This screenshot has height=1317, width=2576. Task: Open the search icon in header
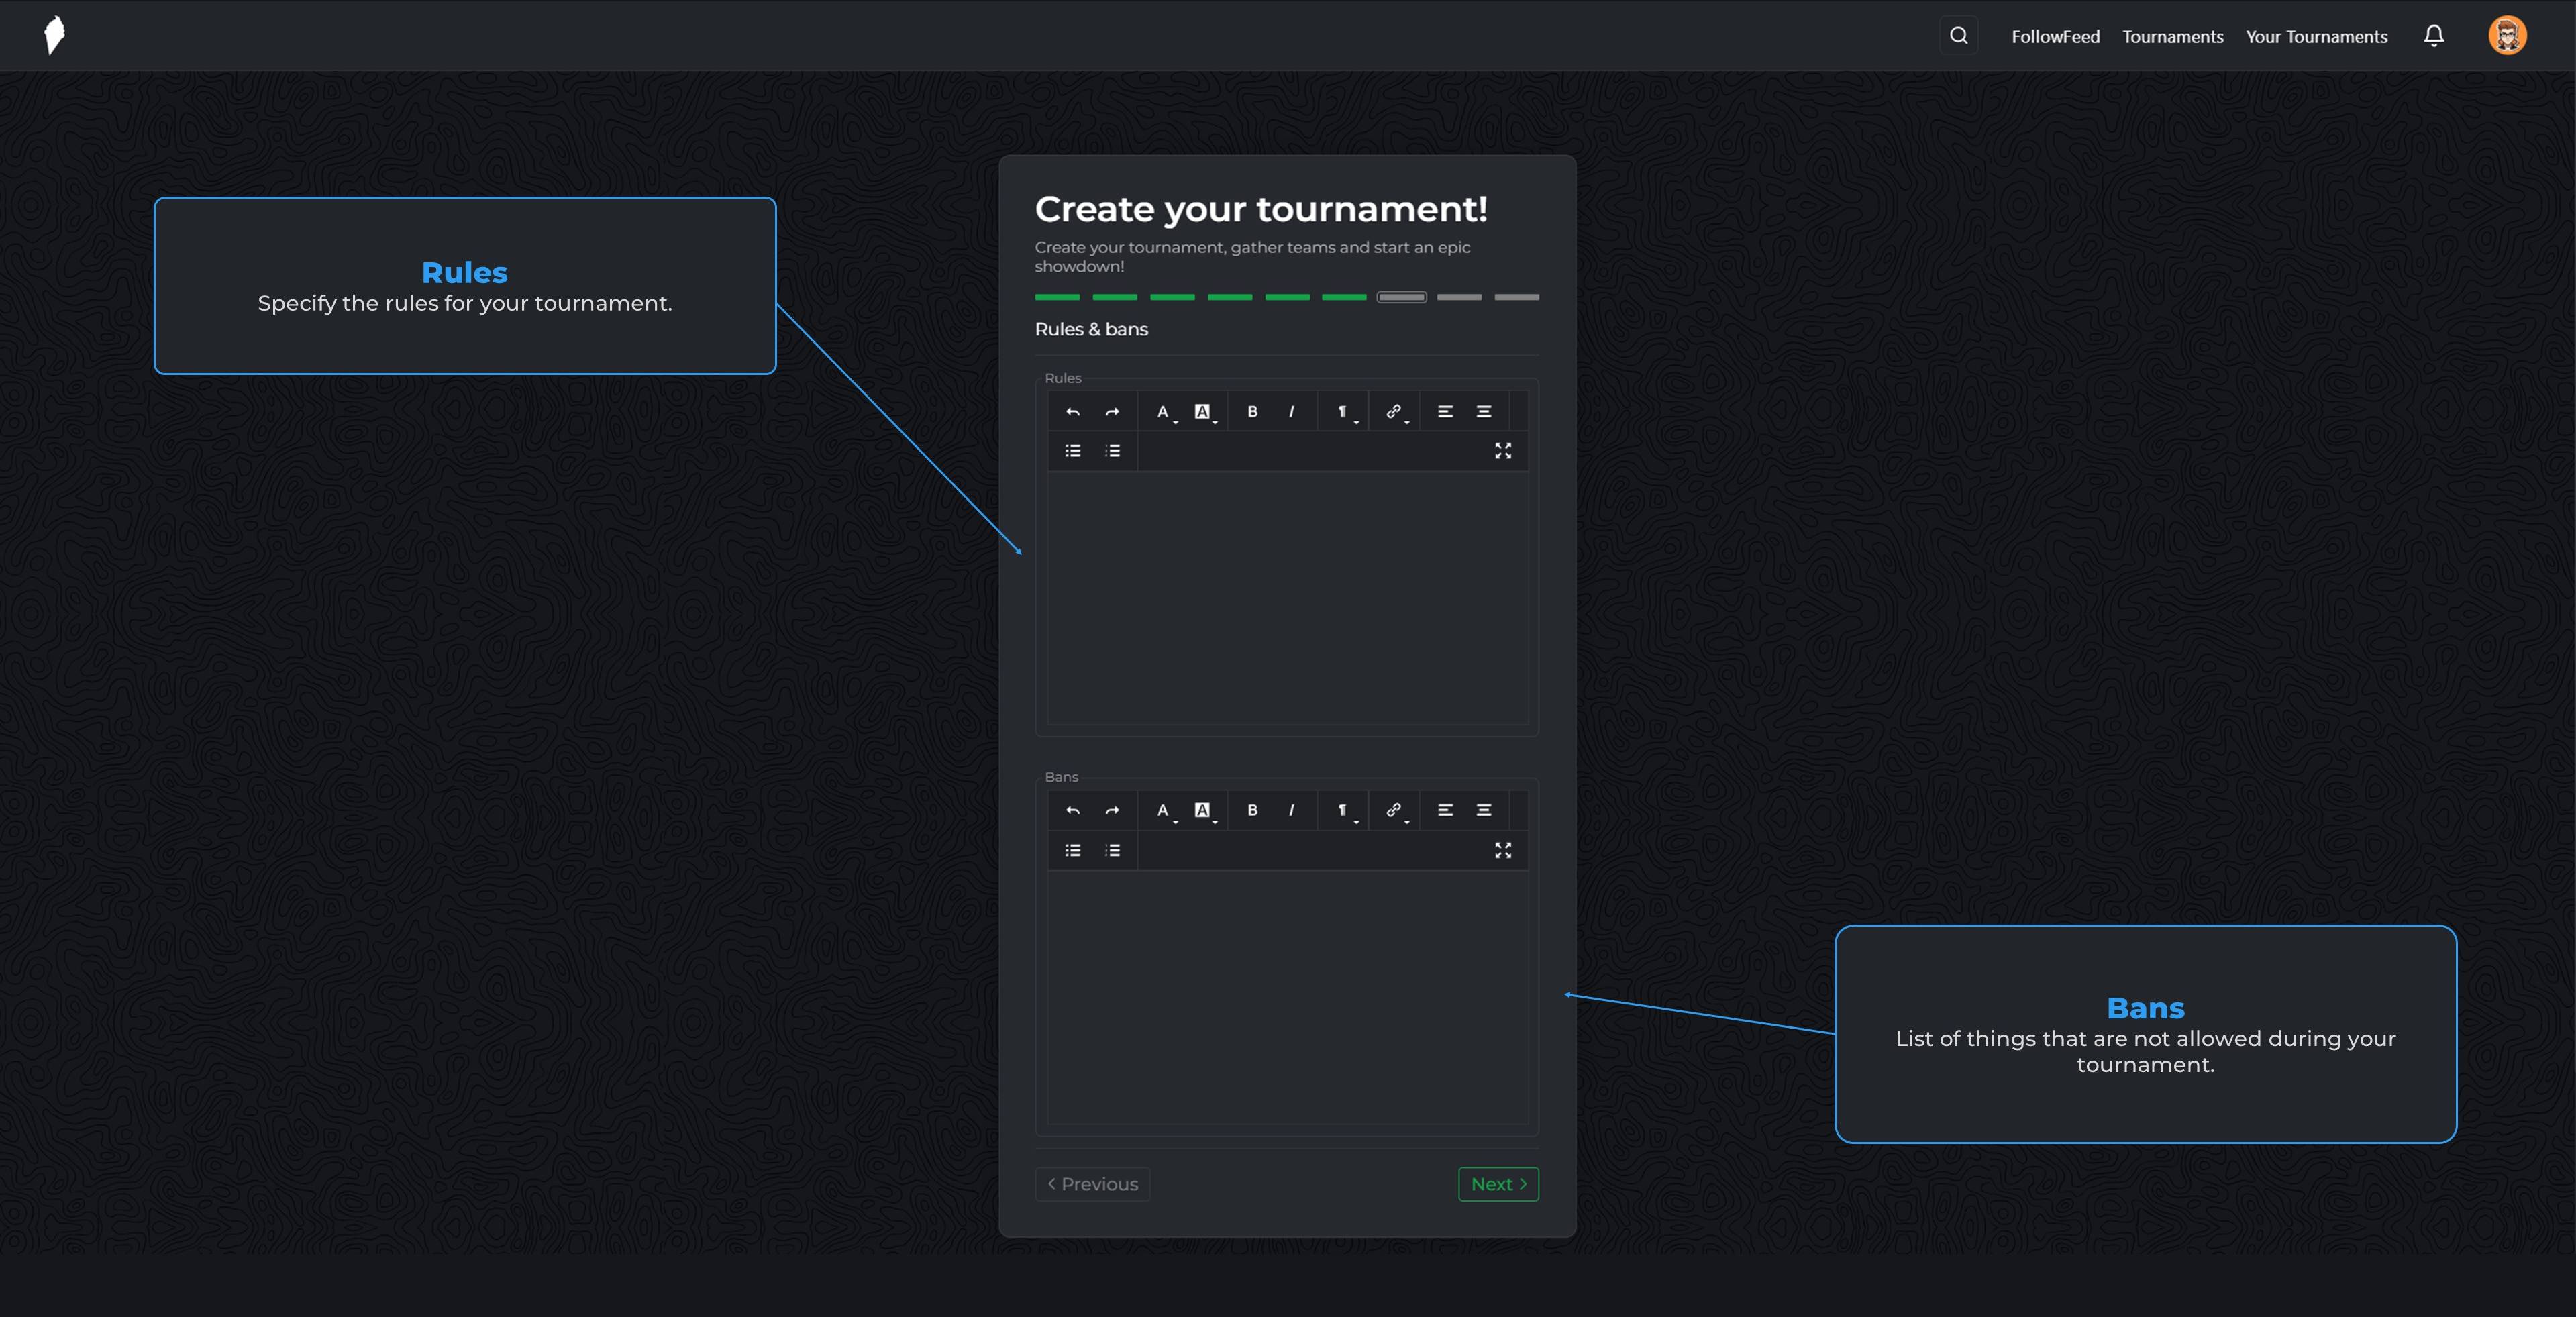tap(1958, 36)
